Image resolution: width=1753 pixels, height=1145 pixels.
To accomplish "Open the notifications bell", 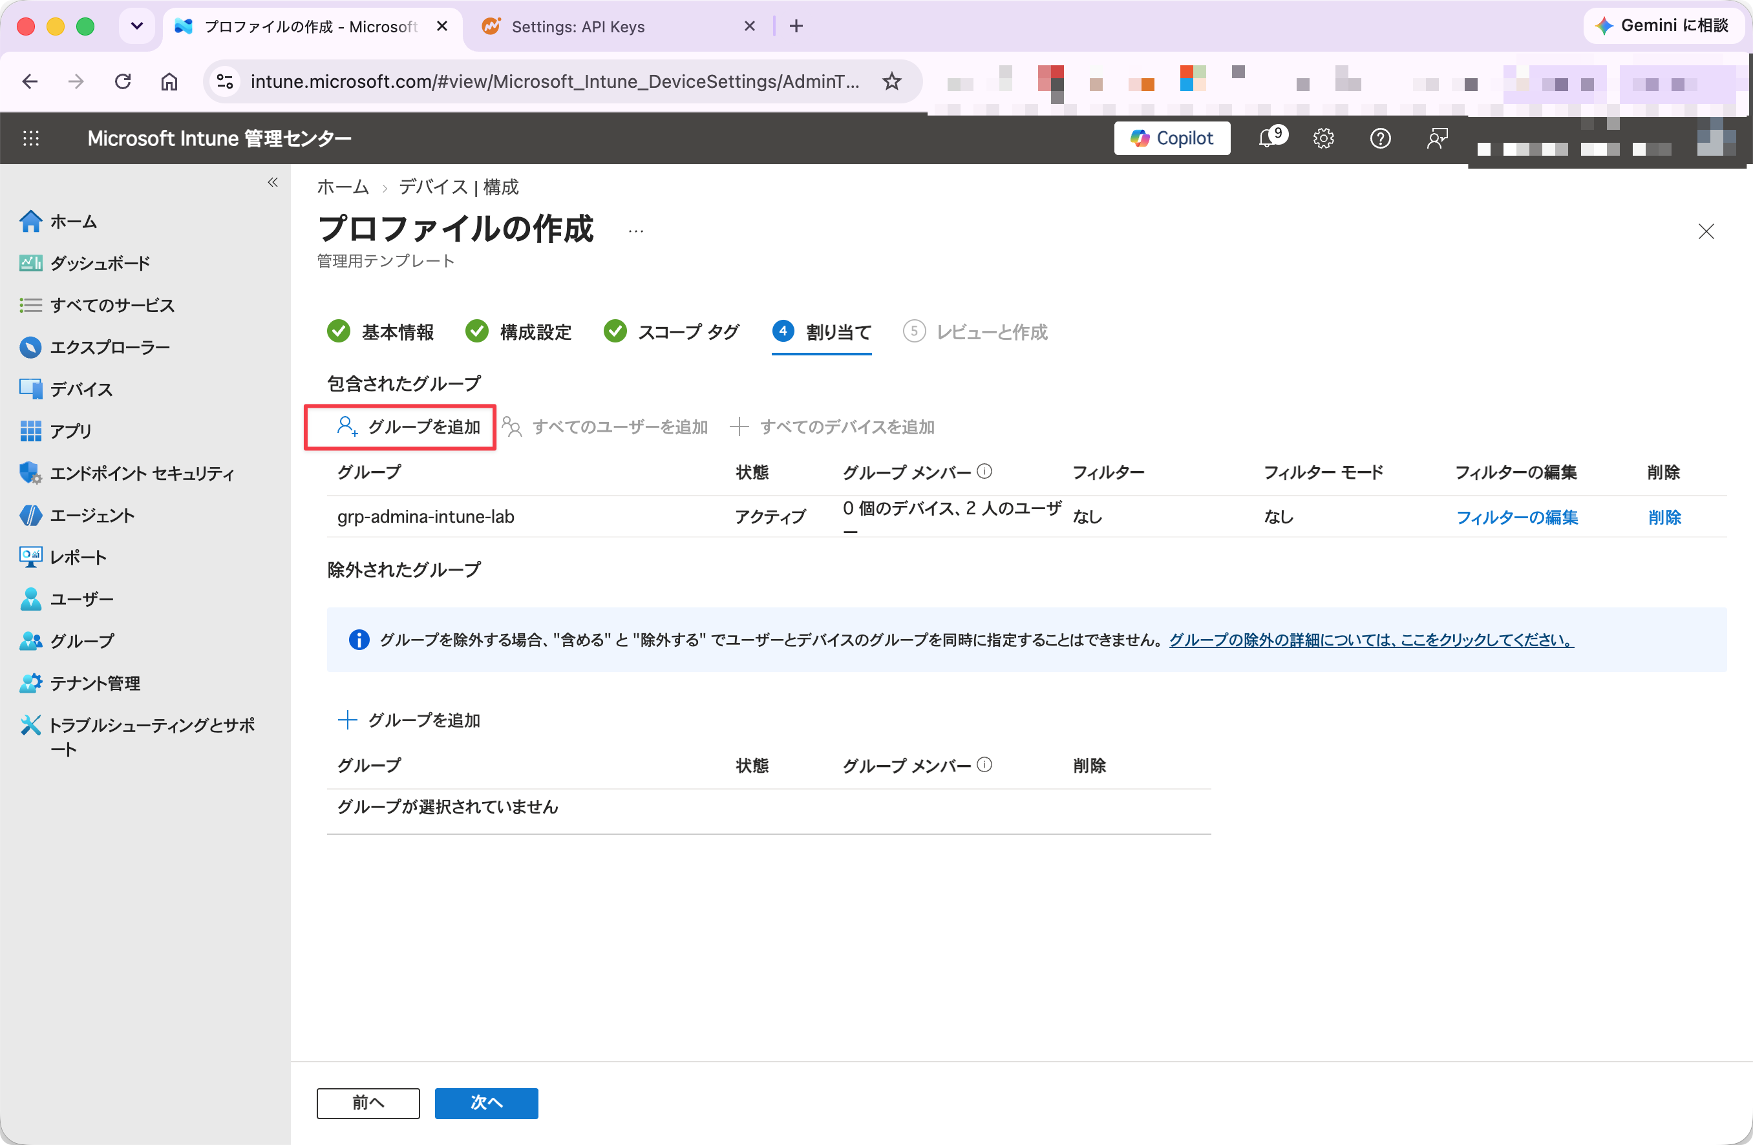I will tap(1271, 137).
